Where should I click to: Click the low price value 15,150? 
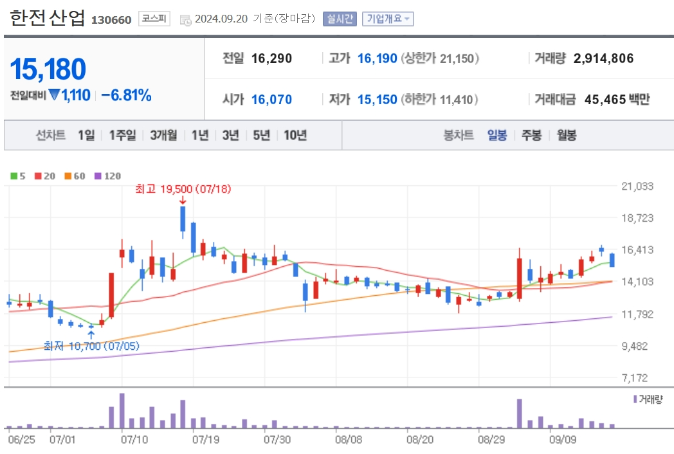(378, 100)
